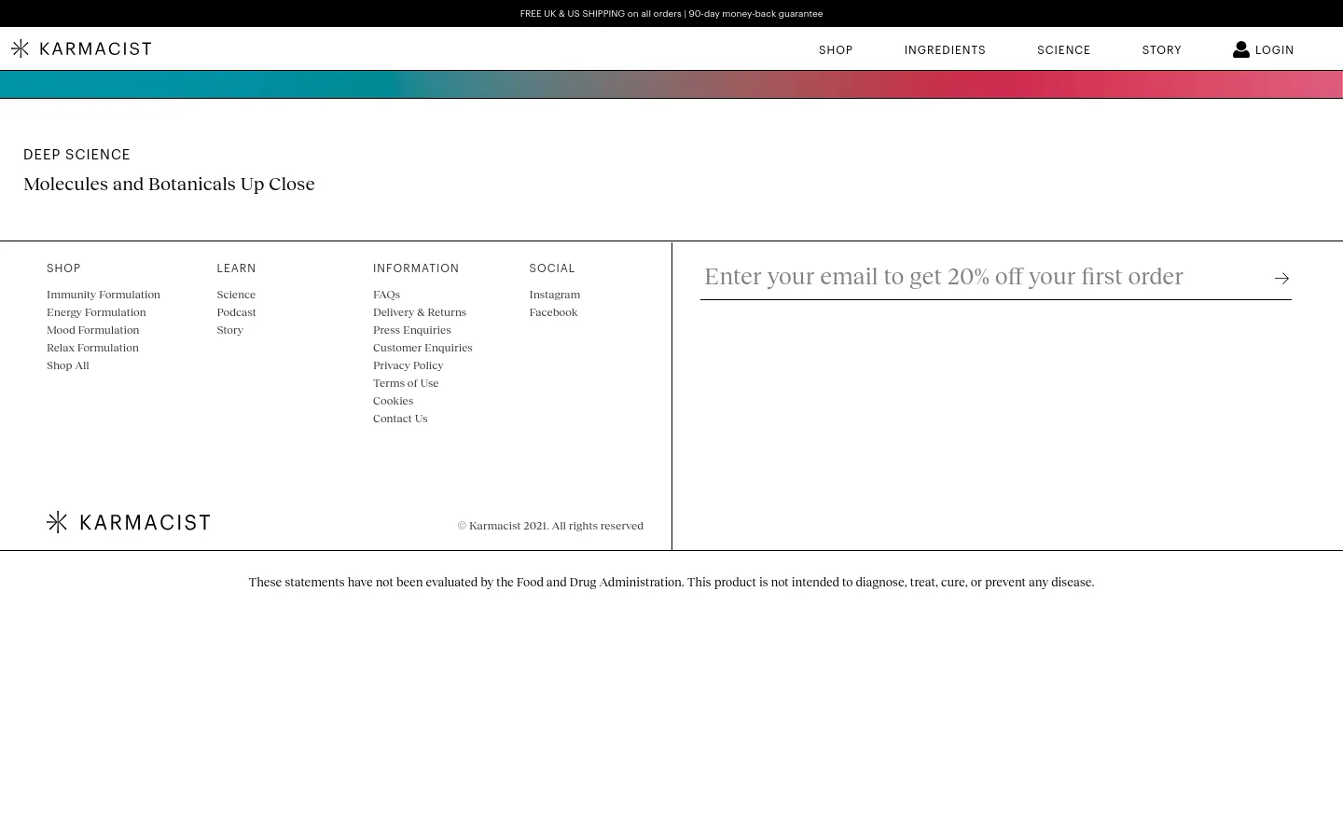Open Immunity Formulation footer link
The height and width of the screenshot is (839, 1343).
(x=104, y=295)
